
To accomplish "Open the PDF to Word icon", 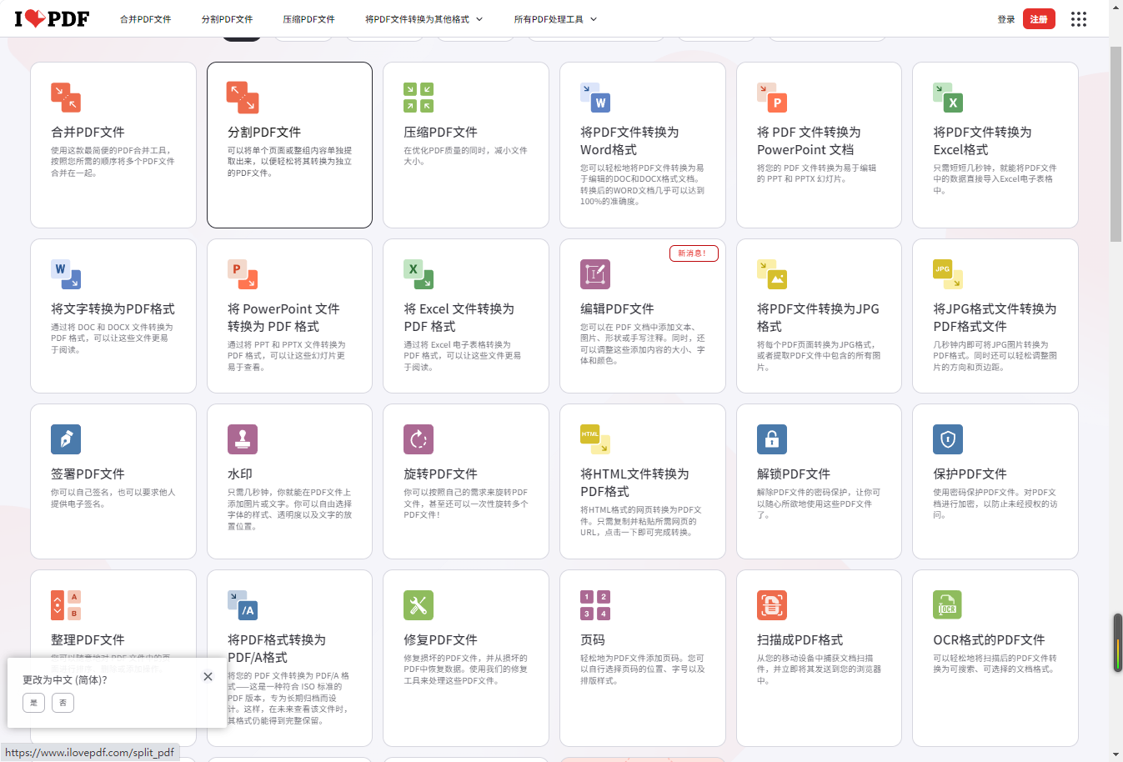I will 595,98.
